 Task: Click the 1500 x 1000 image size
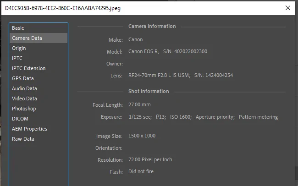point(142,136)
